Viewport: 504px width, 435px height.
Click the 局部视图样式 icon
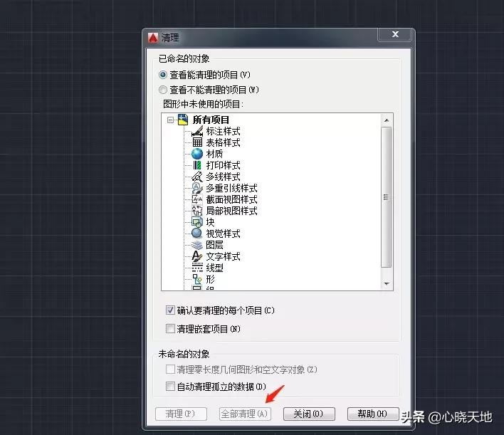197,211
